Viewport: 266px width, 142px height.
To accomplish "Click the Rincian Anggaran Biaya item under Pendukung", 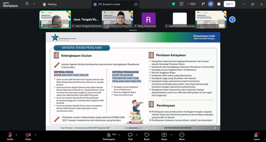I will [x=125, y=92].
